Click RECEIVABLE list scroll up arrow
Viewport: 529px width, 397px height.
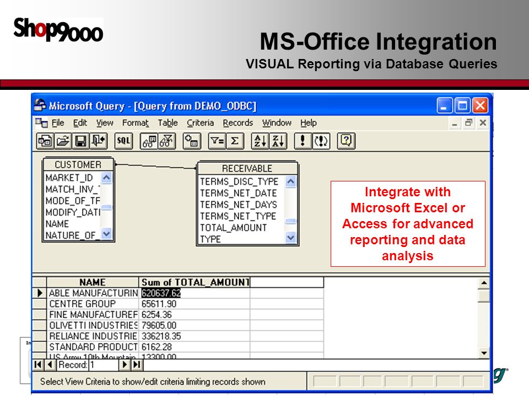pos(290,181)
